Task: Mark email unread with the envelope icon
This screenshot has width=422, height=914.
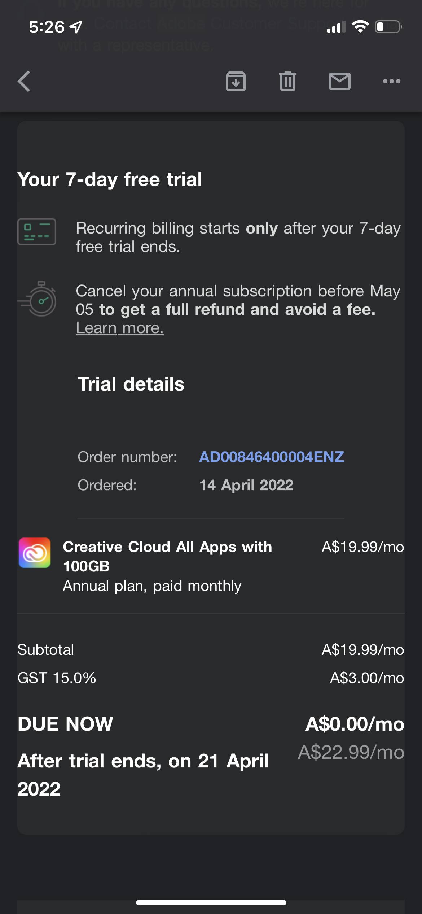Action: tap(339, 81)
